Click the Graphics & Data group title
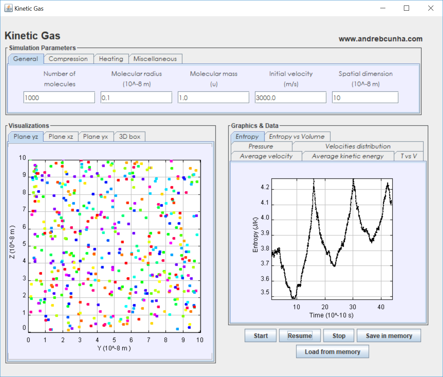 (x=255, y=126)
